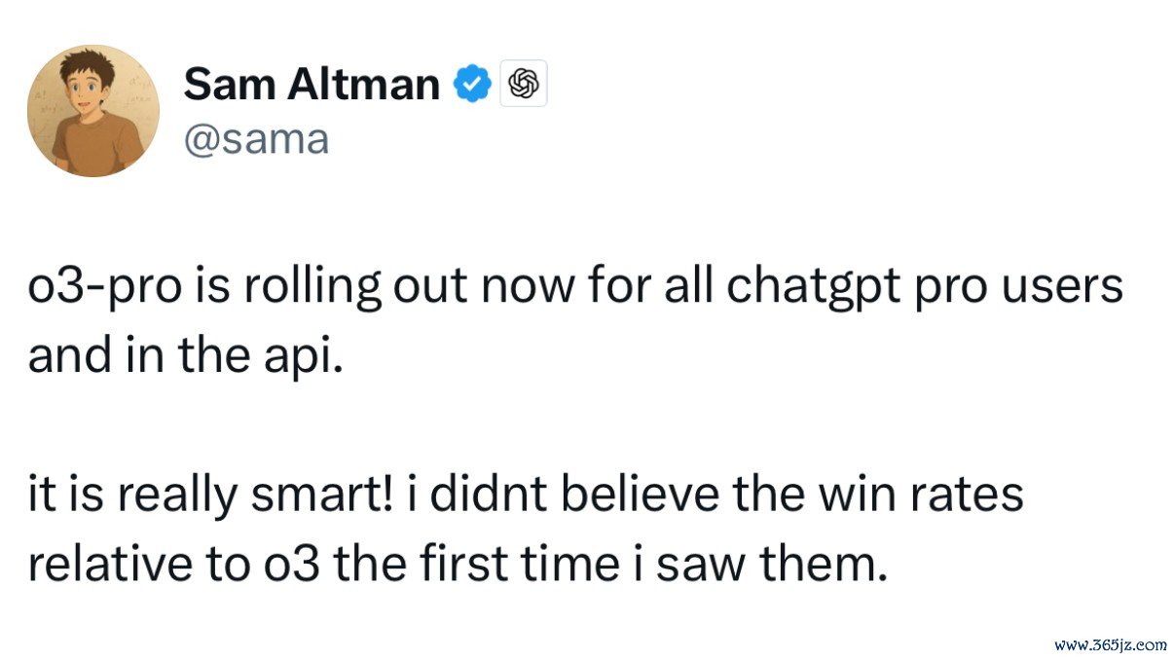The width and height of the screenshot is (1174, 660).
Task: Open Sam Altman's profile avatar picture
Action: (x=92, y=110)
